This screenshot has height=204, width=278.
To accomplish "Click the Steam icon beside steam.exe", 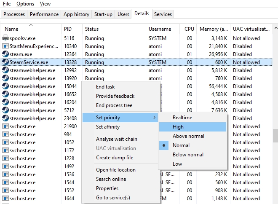I will [5, 54].
